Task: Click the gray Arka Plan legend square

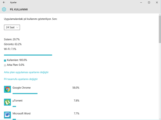Action: click(5, 65)
